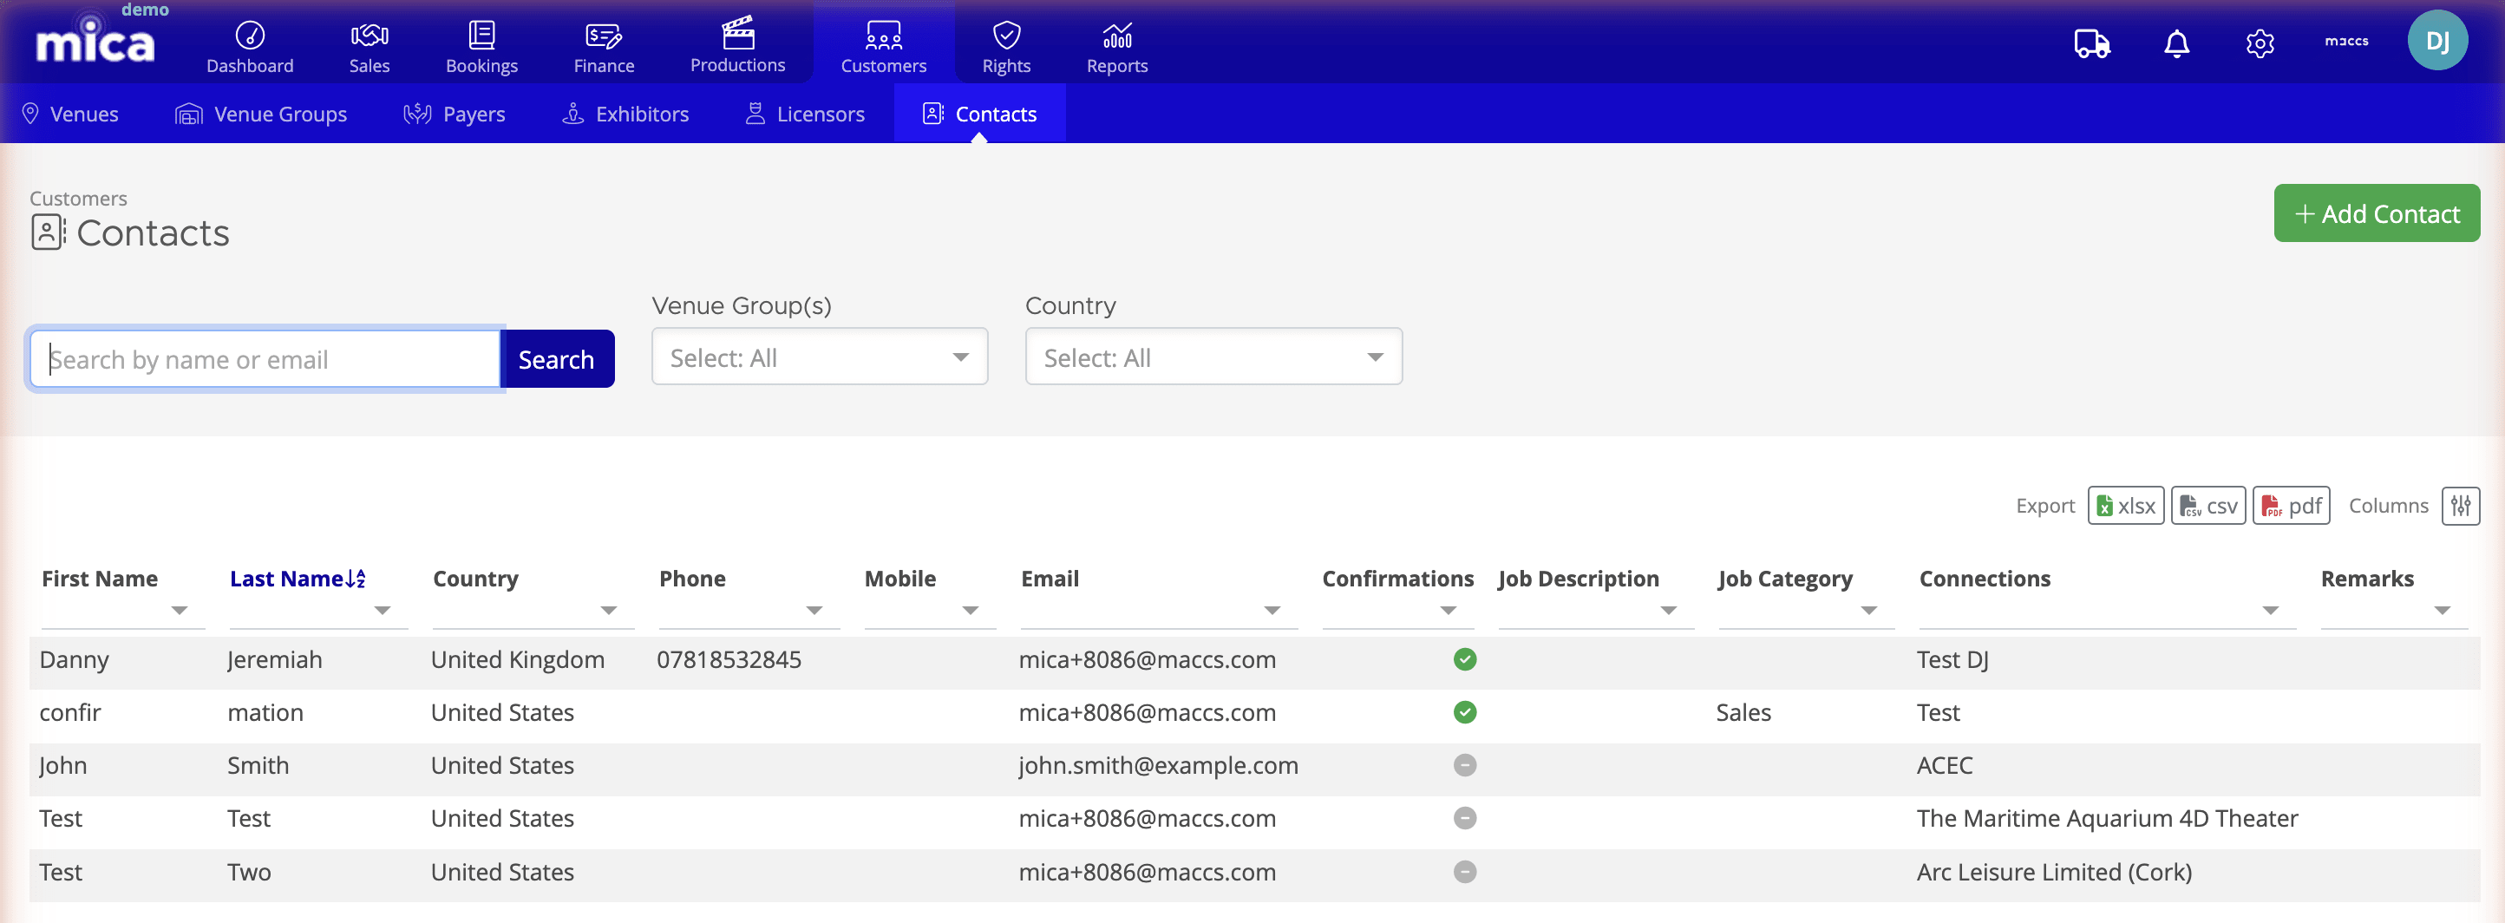This screenshot has height=923, width=2505.
Task: Export contacts as pdf
Action: (x=2291, y=506)
